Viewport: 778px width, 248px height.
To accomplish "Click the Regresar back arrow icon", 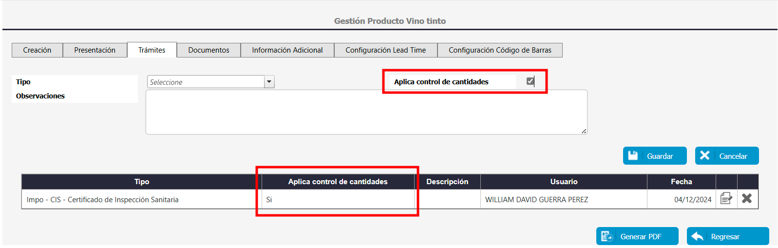I will point(697,236).
